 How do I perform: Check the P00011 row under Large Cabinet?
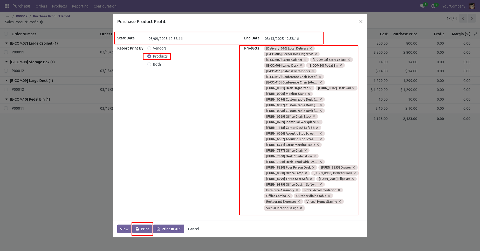6,52
